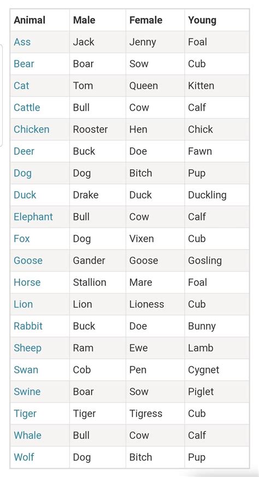Viewport: 259px width, 477px height.
Task: Follow the Cat hyperlink
Action: pyautogui.click(x=21, y=86)
